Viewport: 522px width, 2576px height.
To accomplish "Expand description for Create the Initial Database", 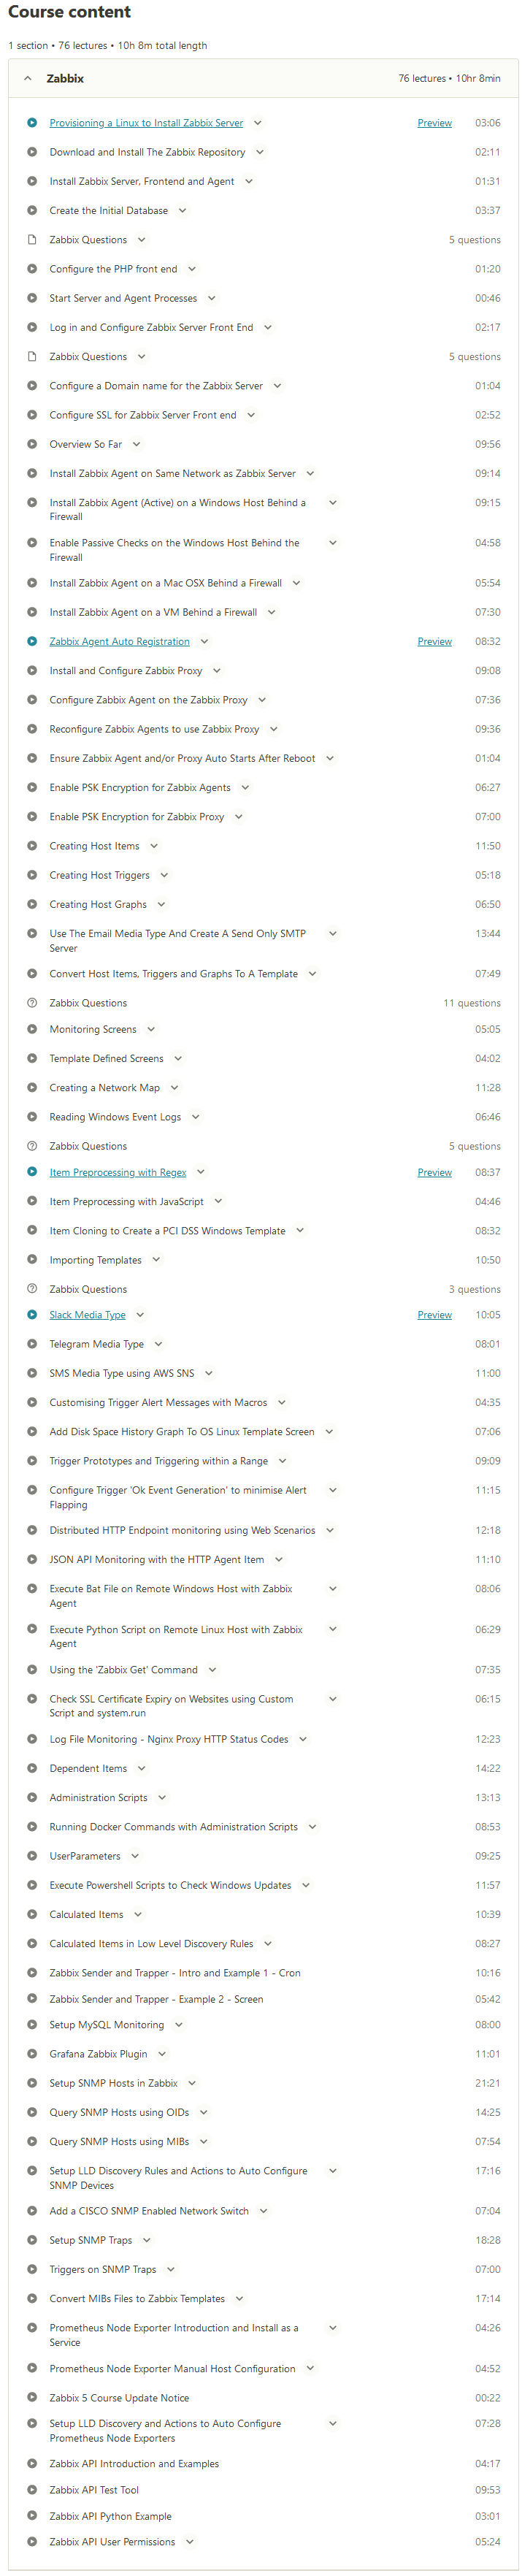I will click(x=182, y=211).
